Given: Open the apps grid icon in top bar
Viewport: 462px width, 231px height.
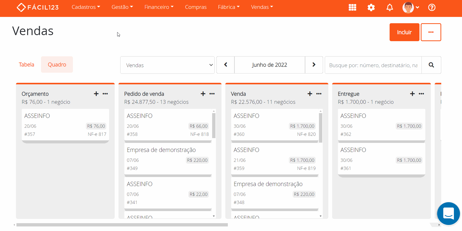Looking at the screenshot, I should pyautogui.click(x=352, y=8).
